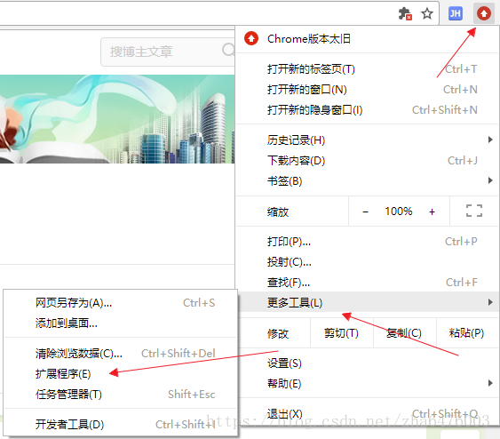
Task: Click the red update icon beside Chrome版本太旧
Action: pos(251,38)
